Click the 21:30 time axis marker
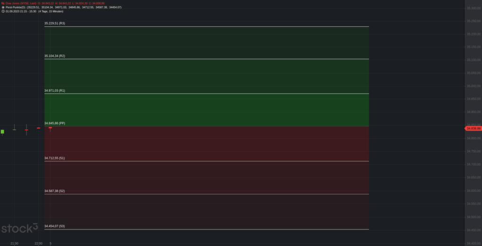 (14, 243)
